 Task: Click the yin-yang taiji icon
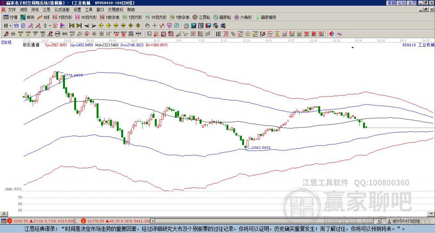332,34
